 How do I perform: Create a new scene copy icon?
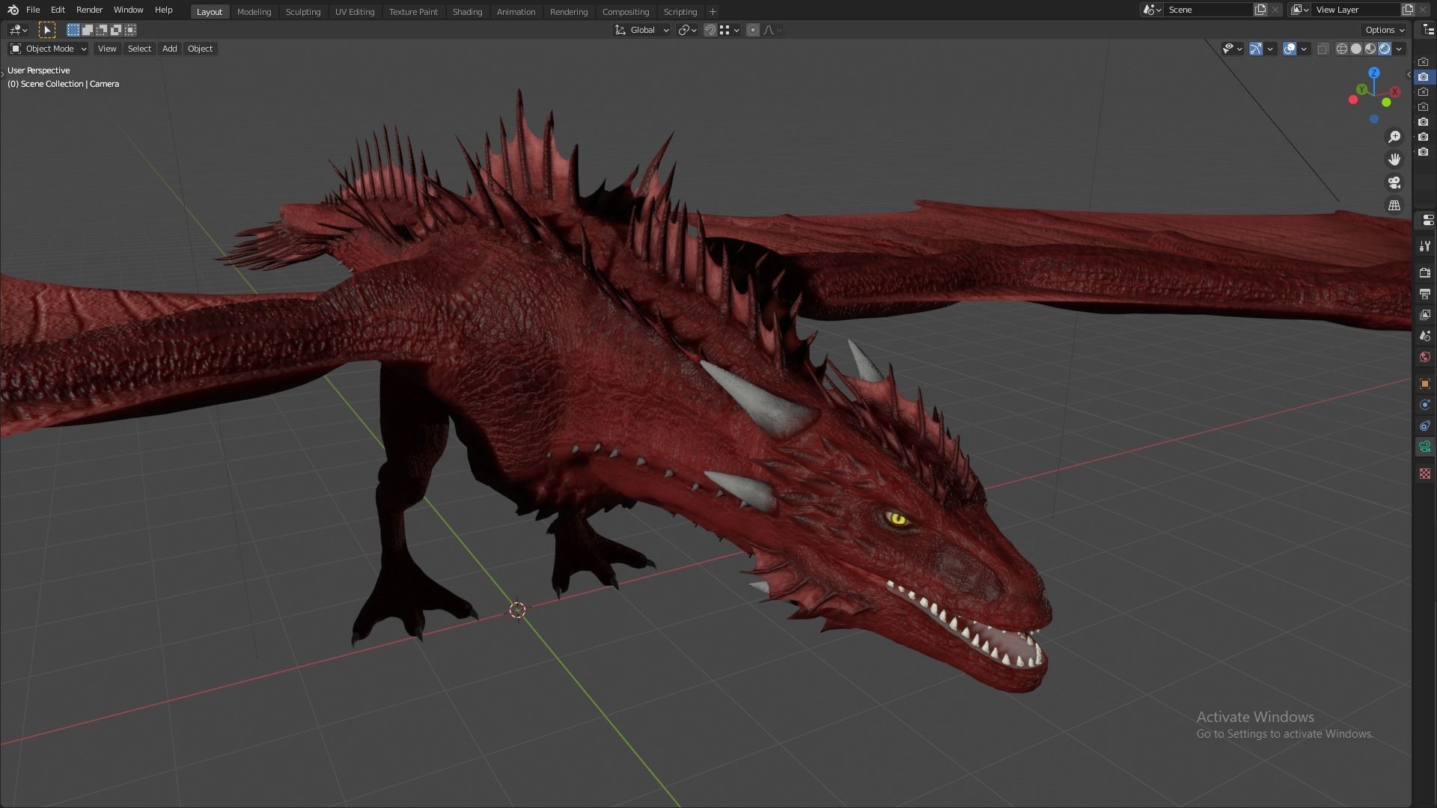tap(1260, 10)
